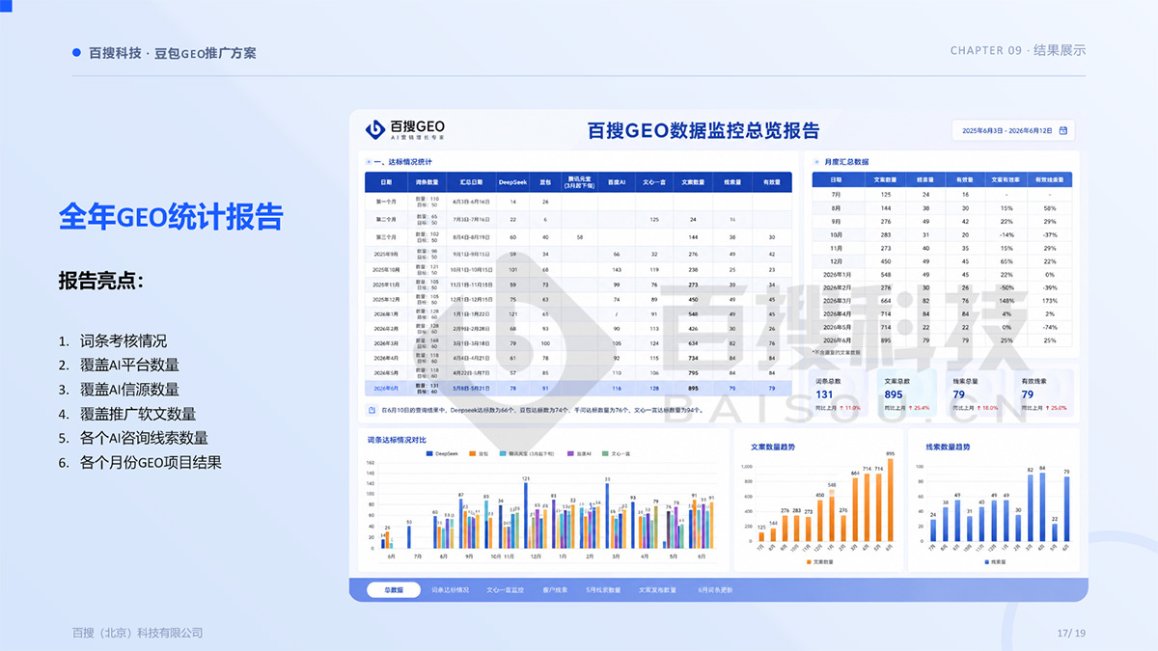Click the 腾讯元宝 (3月起下旬) legend swatch

[502, 453]
